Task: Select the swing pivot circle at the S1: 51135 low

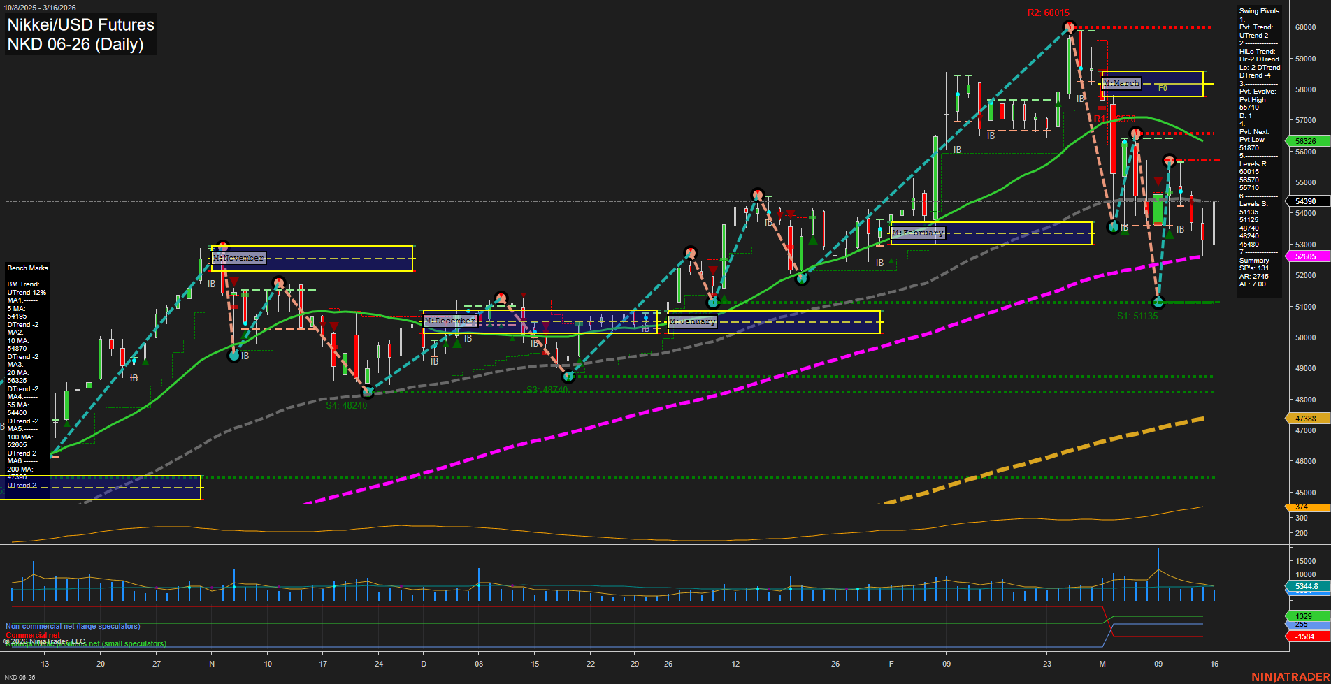Action: click(x=1158, y=303)
